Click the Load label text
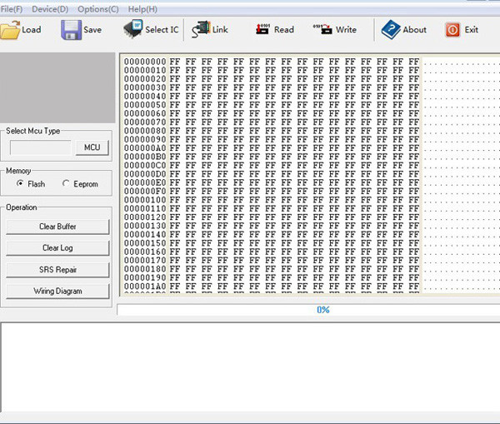The height and width of the screenshot is (424, 500). click(32, 30)
